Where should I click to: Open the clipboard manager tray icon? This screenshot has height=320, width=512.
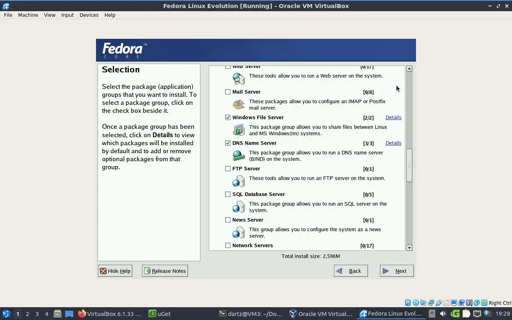click(x=466, y=314)
